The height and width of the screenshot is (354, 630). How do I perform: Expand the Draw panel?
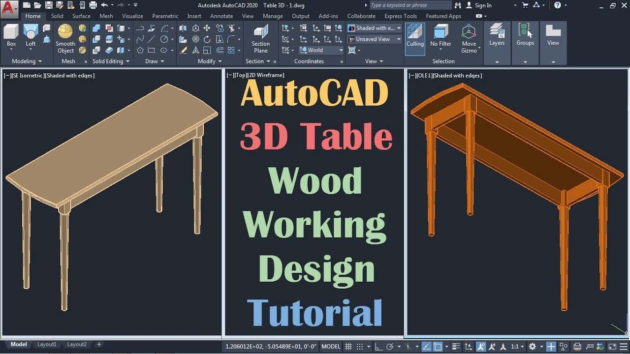[x=155, y=61]
